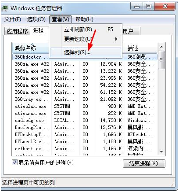
Task: Choose 立即刷新(R) from the menu
Action: 86,30
